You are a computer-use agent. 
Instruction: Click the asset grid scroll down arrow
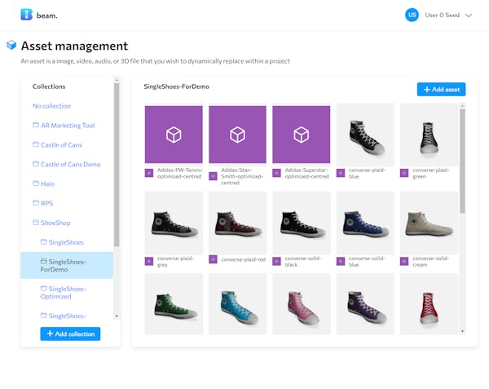pyautogui.click(x=462, y=331)
